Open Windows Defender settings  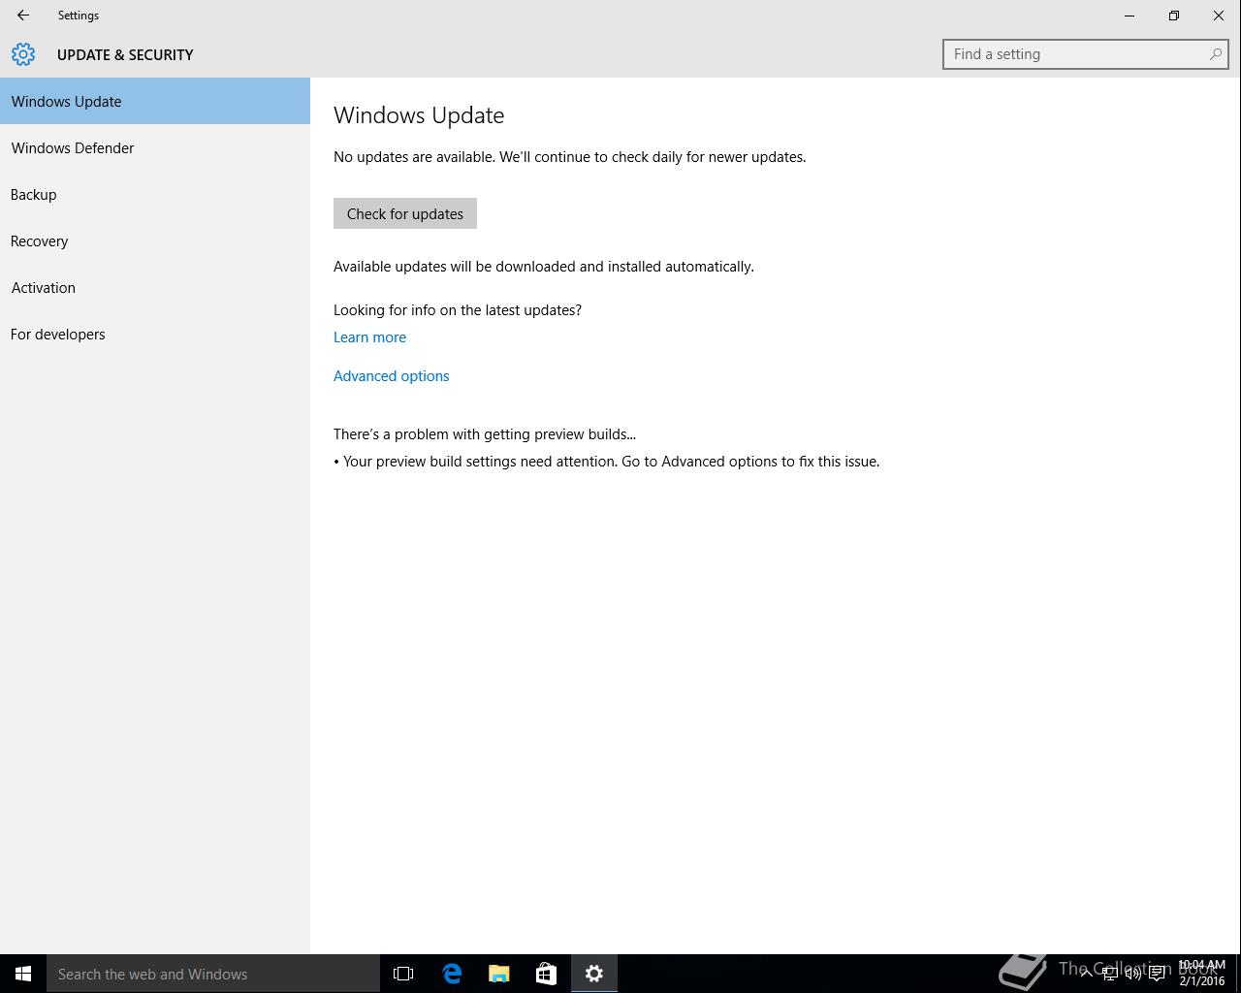tap(155, 147)
